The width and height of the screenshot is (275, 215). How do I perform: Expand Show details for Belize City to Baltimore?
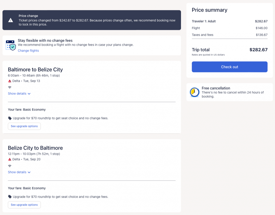click(17, 172)
